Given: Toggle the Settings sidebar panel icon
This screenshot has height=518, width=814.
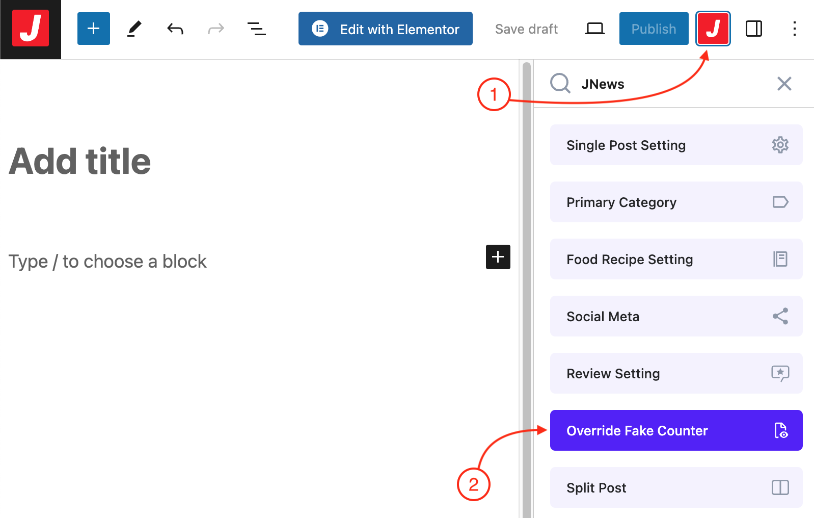Looking at the screenshot, I should 753,29.
